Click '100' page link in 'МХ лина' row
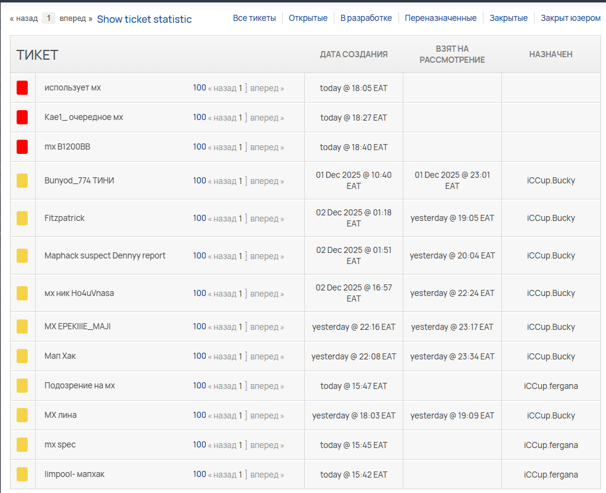 point(199,415)
